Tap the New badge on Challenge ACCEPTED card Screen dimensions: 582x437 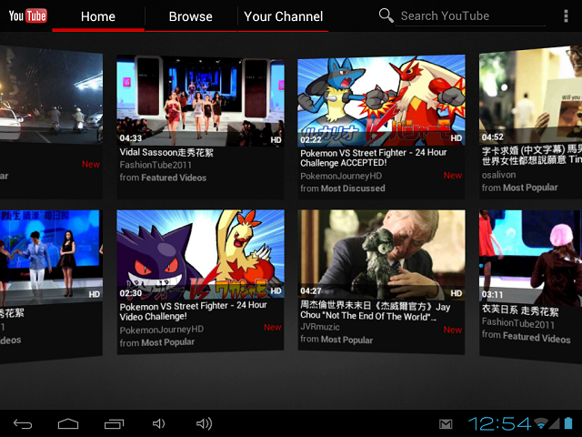pyautogui.click(x=453, y=176)
